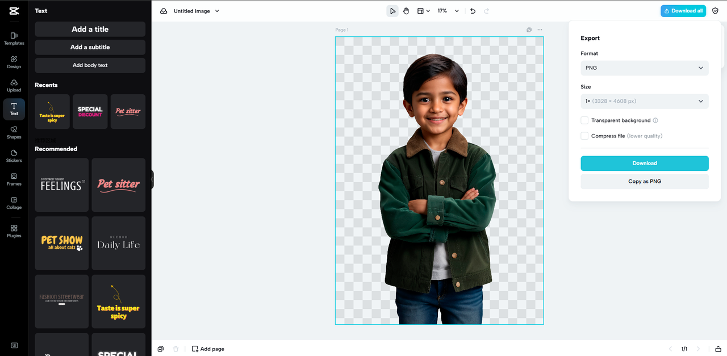This screenshot has height=356, width=727.
Task: Open the Shapes tab in sidebar
Action: 14,132
